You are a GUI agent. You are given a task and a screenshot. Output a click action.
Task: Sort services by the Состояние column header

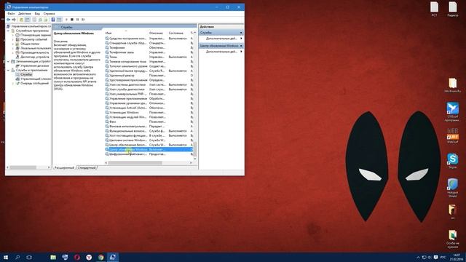(x=178, y=33)
